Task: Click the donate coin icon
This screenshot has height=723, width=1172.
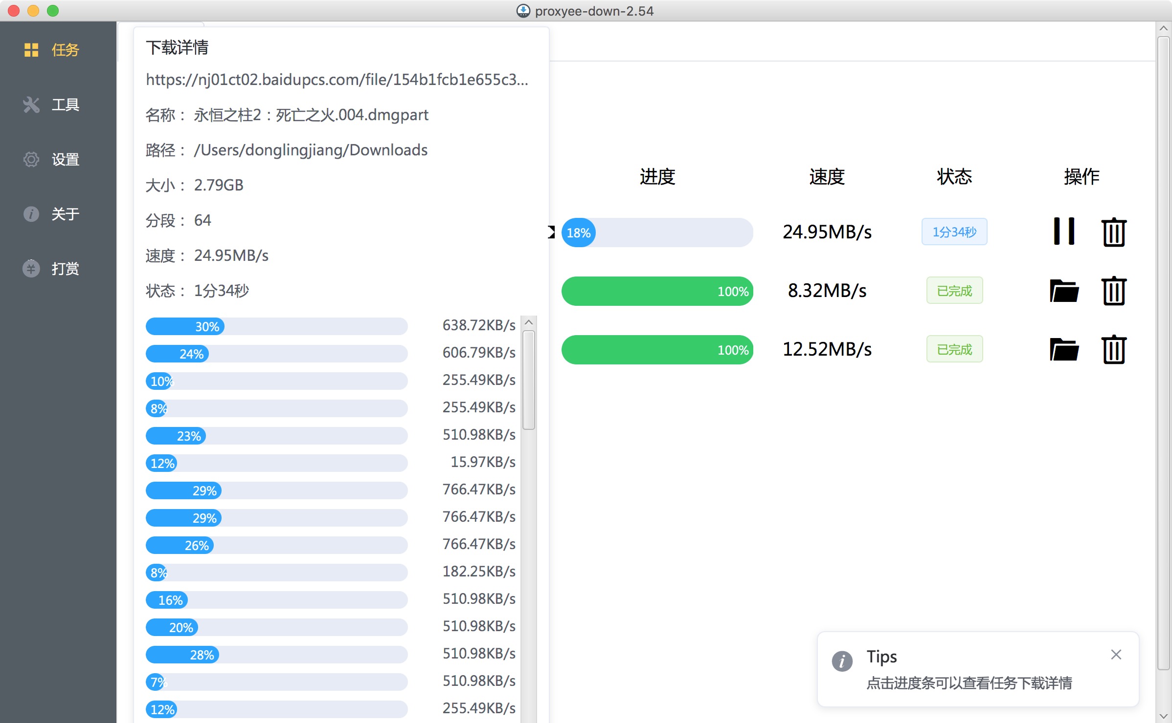Action: click(x=31, y=269)
